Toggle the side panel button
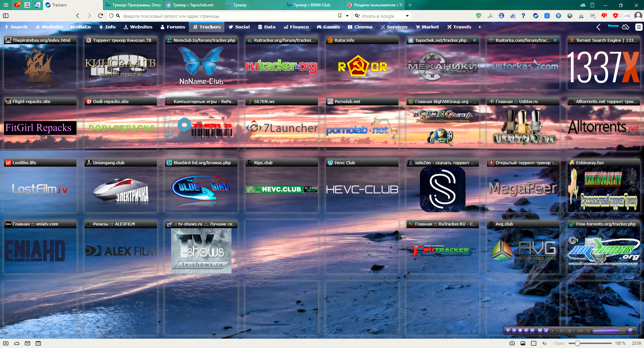This screenshot has width=644, height=348. [6, 16]
